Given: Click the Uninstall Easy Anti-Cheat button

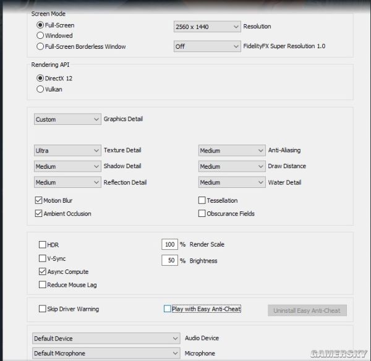Looking at the screenshot, I should 307,310.
